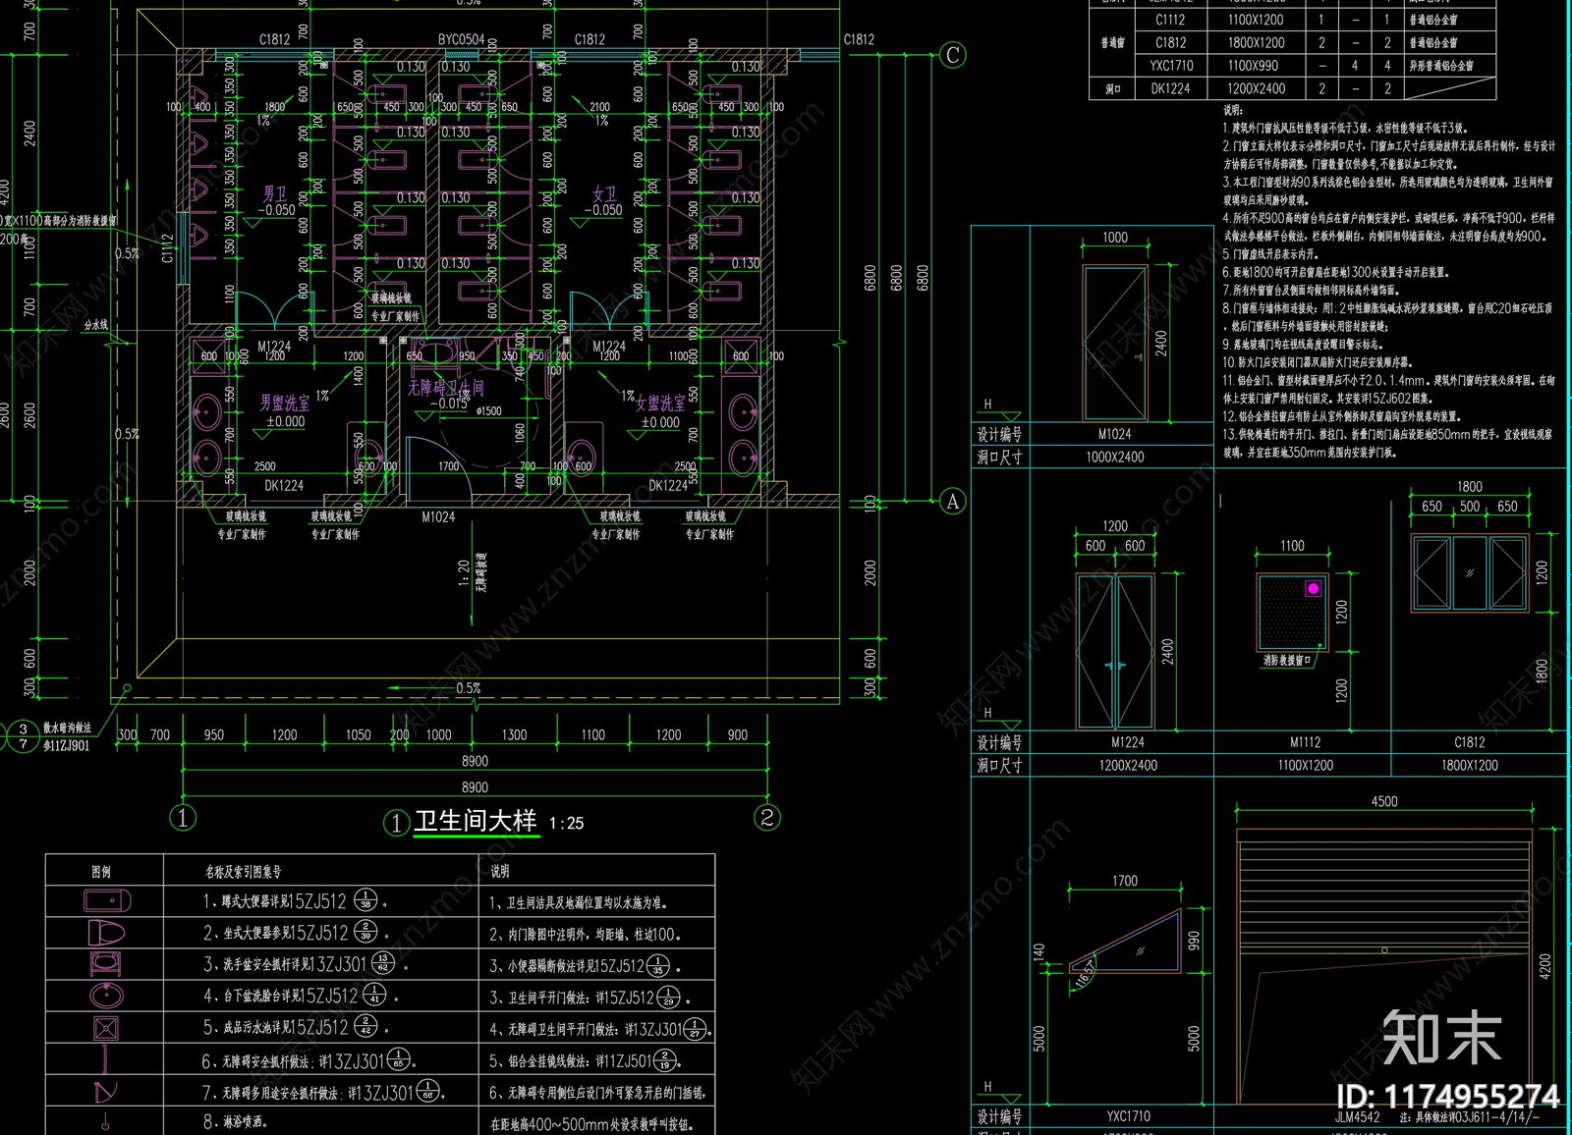Image resolution: width=1572 pixels, height=1135 pixels.
Task: Select the magenta square marker in the M1112 elevation
Action: [1314, 588]
